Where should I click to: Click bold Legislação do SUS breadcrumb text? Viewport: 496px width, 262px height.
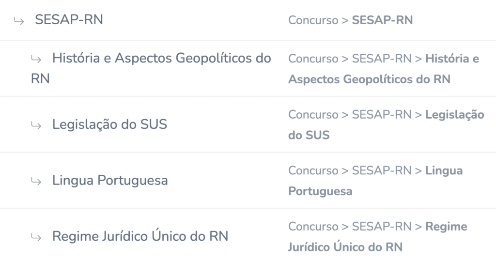tap(386, 124)
